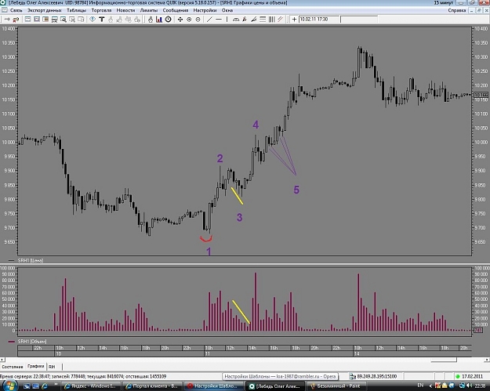Click the table search magnifier toolbar icon
The height and width of the screenshot is (391, 490).
click(x=64, y=20)
